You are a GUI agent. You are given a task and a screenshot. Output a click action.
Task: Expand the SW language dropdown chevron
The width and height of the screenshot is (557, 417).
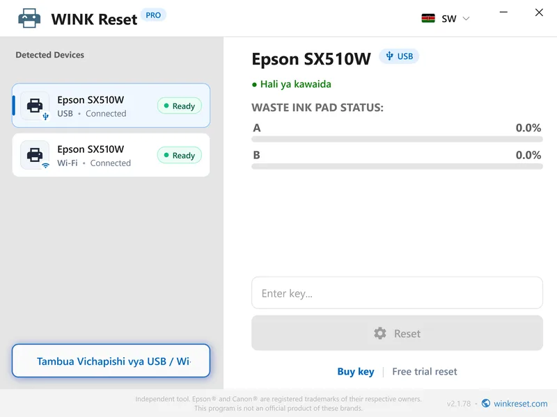[466, 19]
